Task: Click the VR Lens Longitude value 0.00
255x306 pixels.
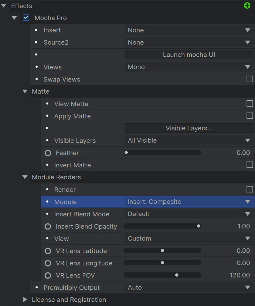Action: tap(243, 263)
